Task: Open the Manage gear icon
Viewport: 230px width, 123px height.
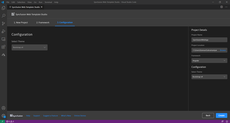Action: pos(3,116)
